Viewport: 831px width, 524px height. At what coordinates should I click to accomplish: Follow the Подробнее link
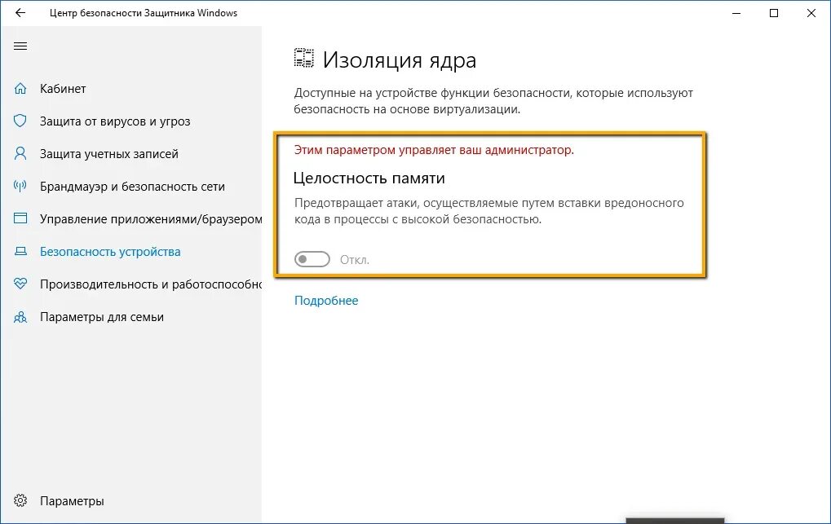point(326,301)
